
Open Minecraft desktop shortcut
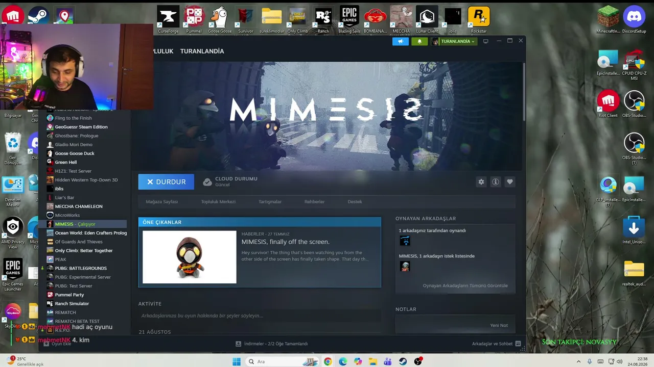click(x=608, y=20)
